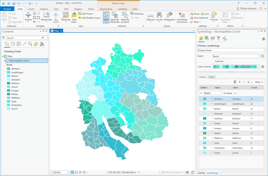Screen dimensions: 268x176
Task: Refresh the map view
Action: coord(193,173)
